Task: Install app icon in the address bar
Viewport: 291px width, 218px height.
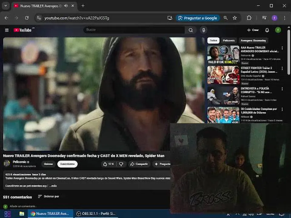Action: click(x=170, y=18)
